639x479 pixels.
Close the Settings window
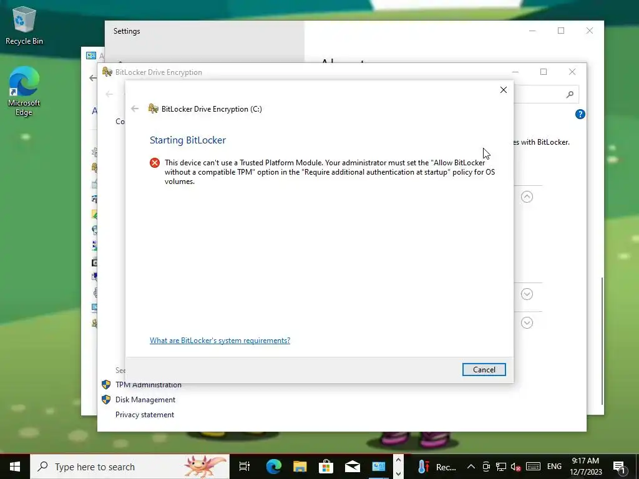tap(589, 31)
